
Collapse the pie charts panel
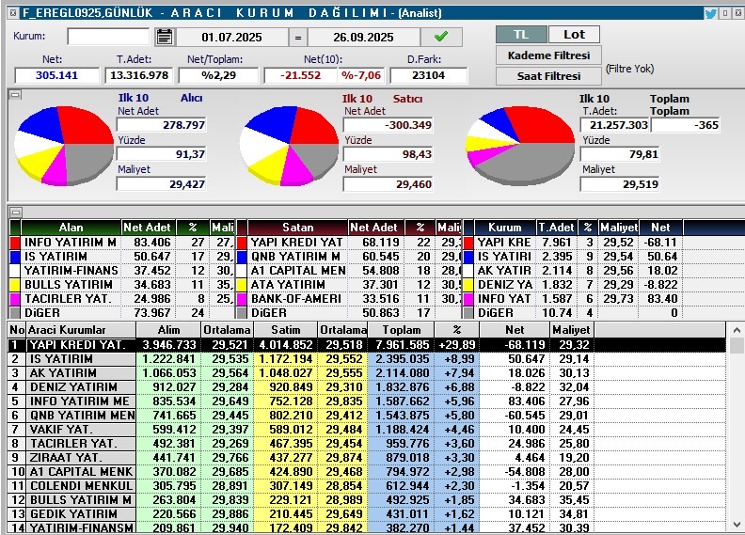(x=14, y=94)
